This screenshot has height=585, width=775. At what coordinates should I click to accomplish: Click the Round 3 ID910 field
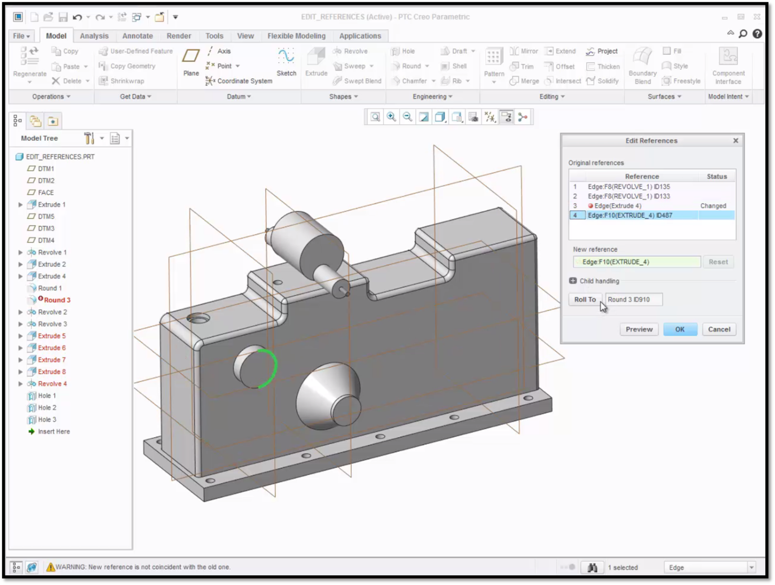[634, 300]
